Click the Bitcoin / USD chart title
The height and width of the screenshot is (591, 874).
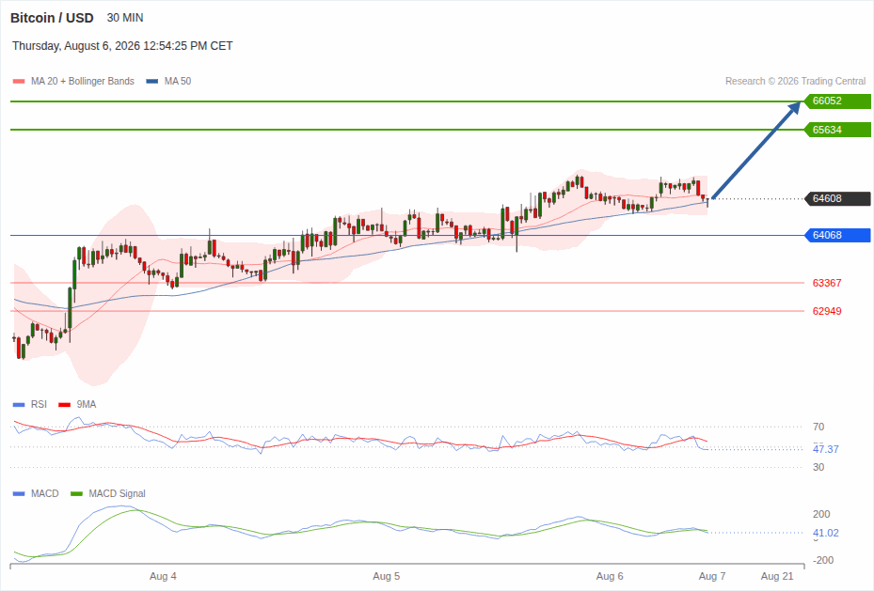click(x=52, y=18)
